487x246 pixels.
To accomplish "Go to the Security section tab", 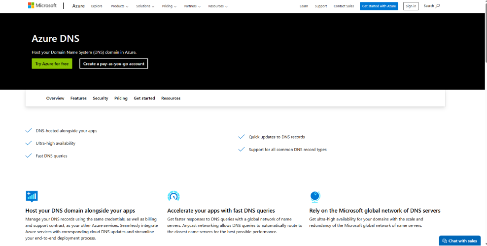I will pyautogui.click(x=100, y=98).
